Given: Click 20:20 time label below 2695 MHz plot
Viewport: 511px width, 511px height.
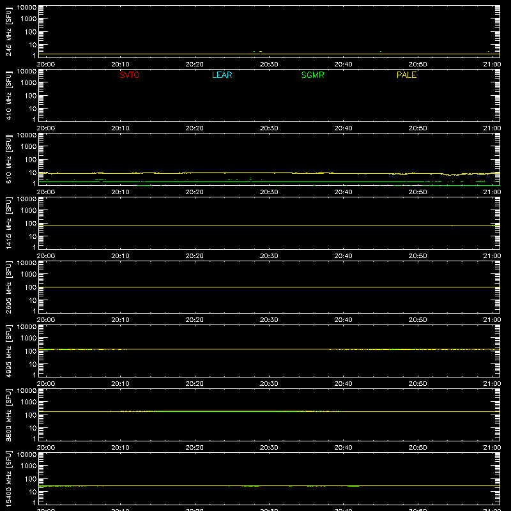Looking at the screenshot, I should 195,320.
